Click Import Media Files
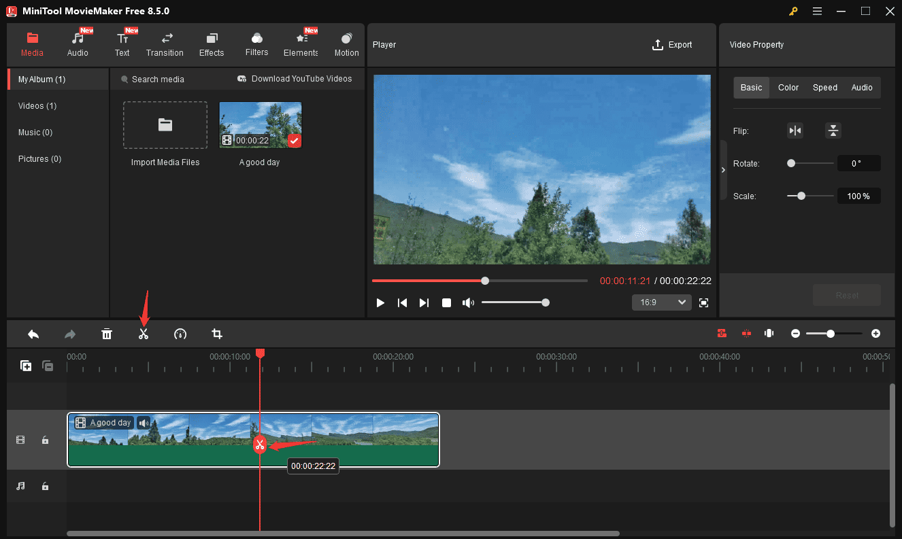The width and height of the screenshot is (902, 539). (165, 125)
